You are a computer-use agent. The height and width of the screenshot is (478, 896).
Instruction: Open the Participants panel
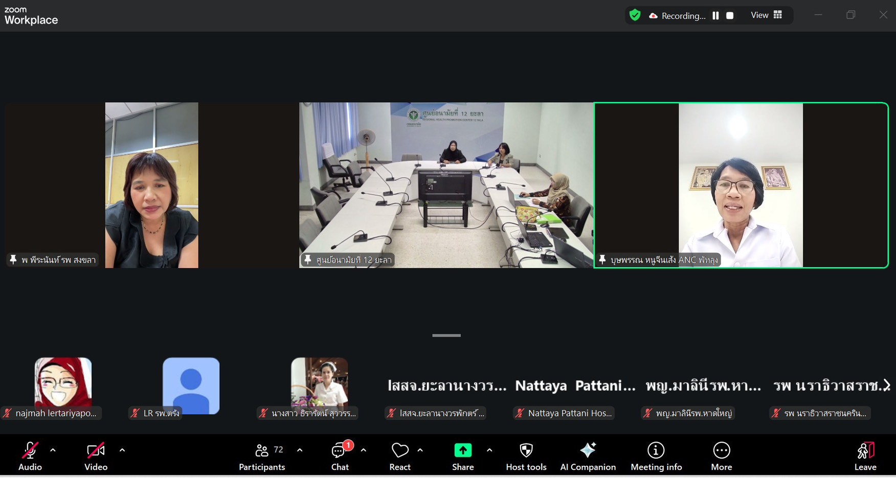click(x=262, y=456)
